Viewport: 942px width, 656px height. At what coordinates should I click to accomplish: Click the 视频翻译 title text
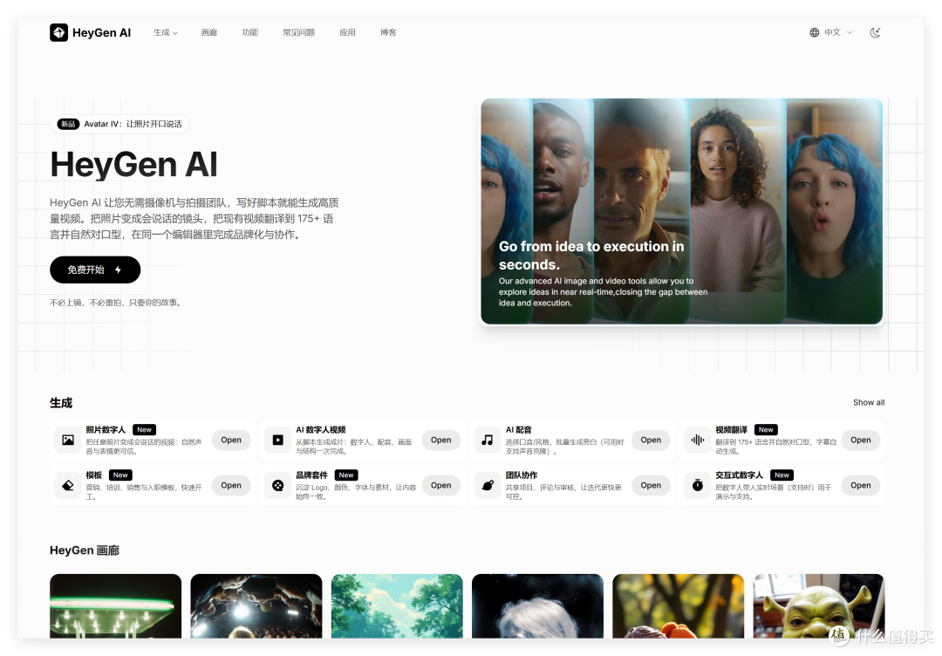click(x=731, y=429)
